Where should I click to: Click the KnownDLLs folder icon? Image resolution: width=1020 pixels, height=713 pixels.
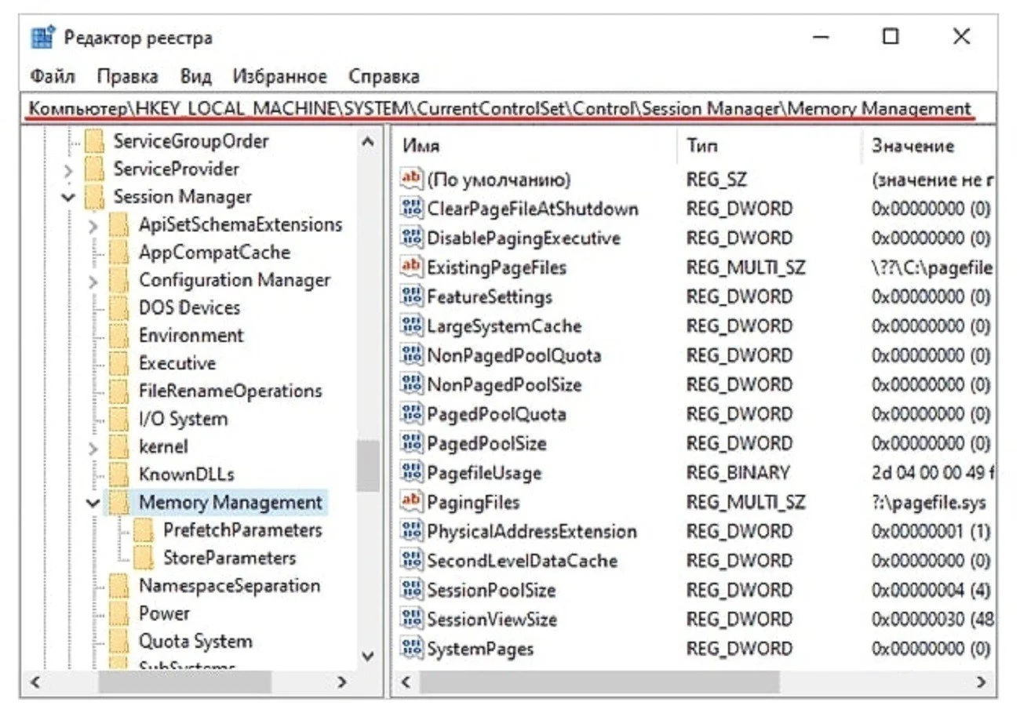click(x=119, y=474)
